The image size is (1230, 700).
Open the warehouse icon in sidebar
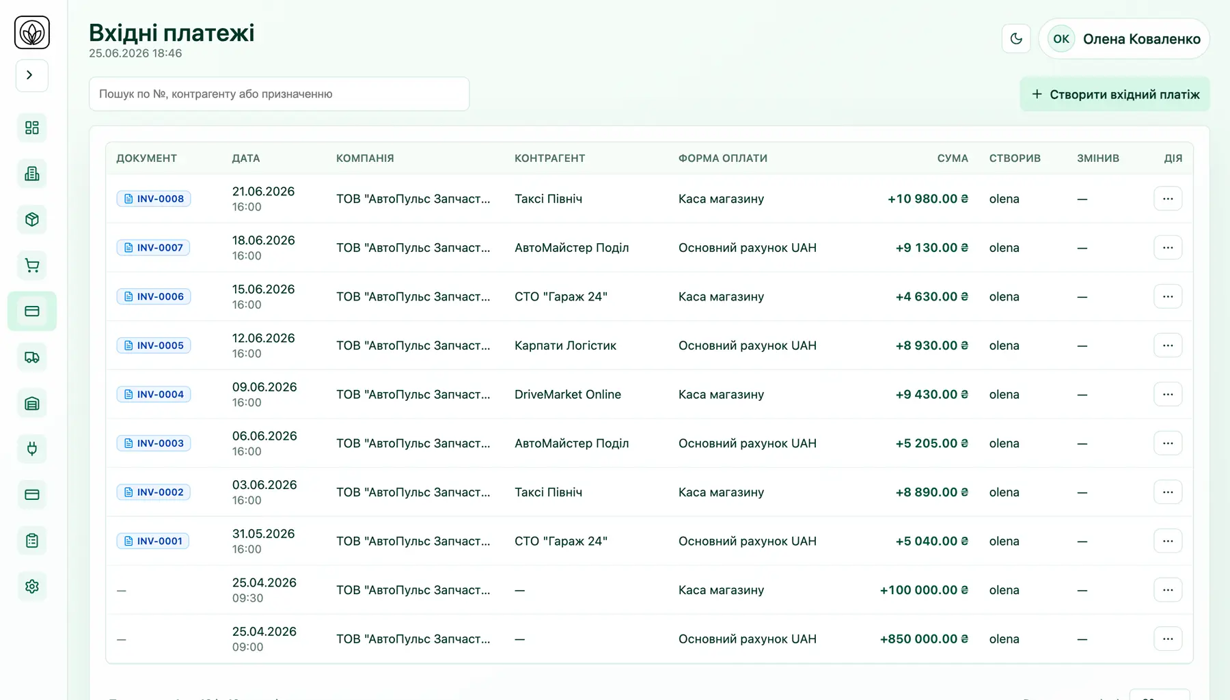coord(32,403)
